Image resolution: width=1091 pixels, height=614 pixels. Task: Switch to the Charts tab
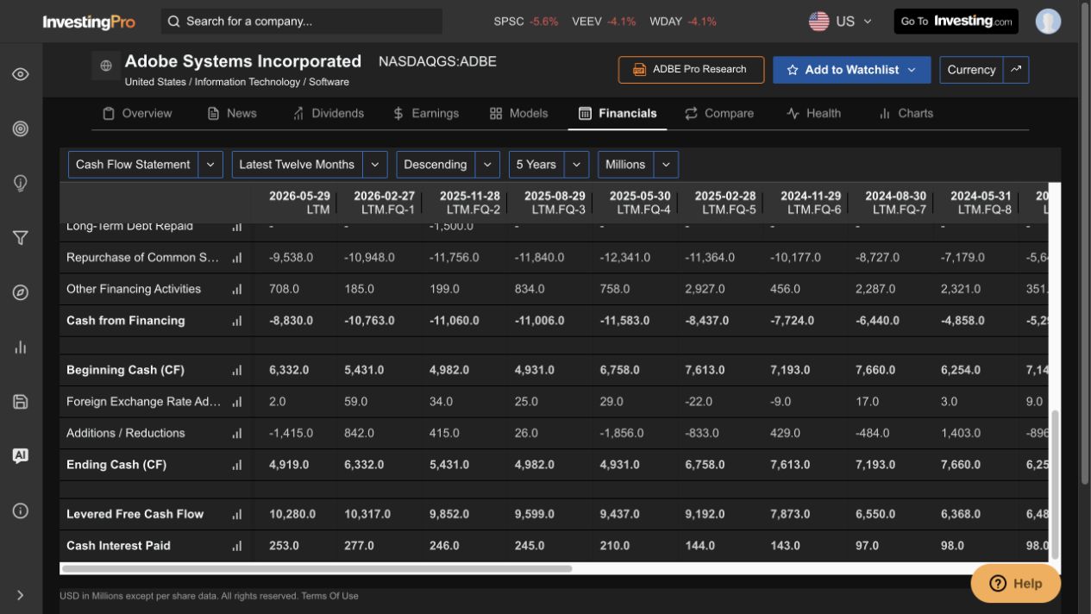[x=906, y=113]
